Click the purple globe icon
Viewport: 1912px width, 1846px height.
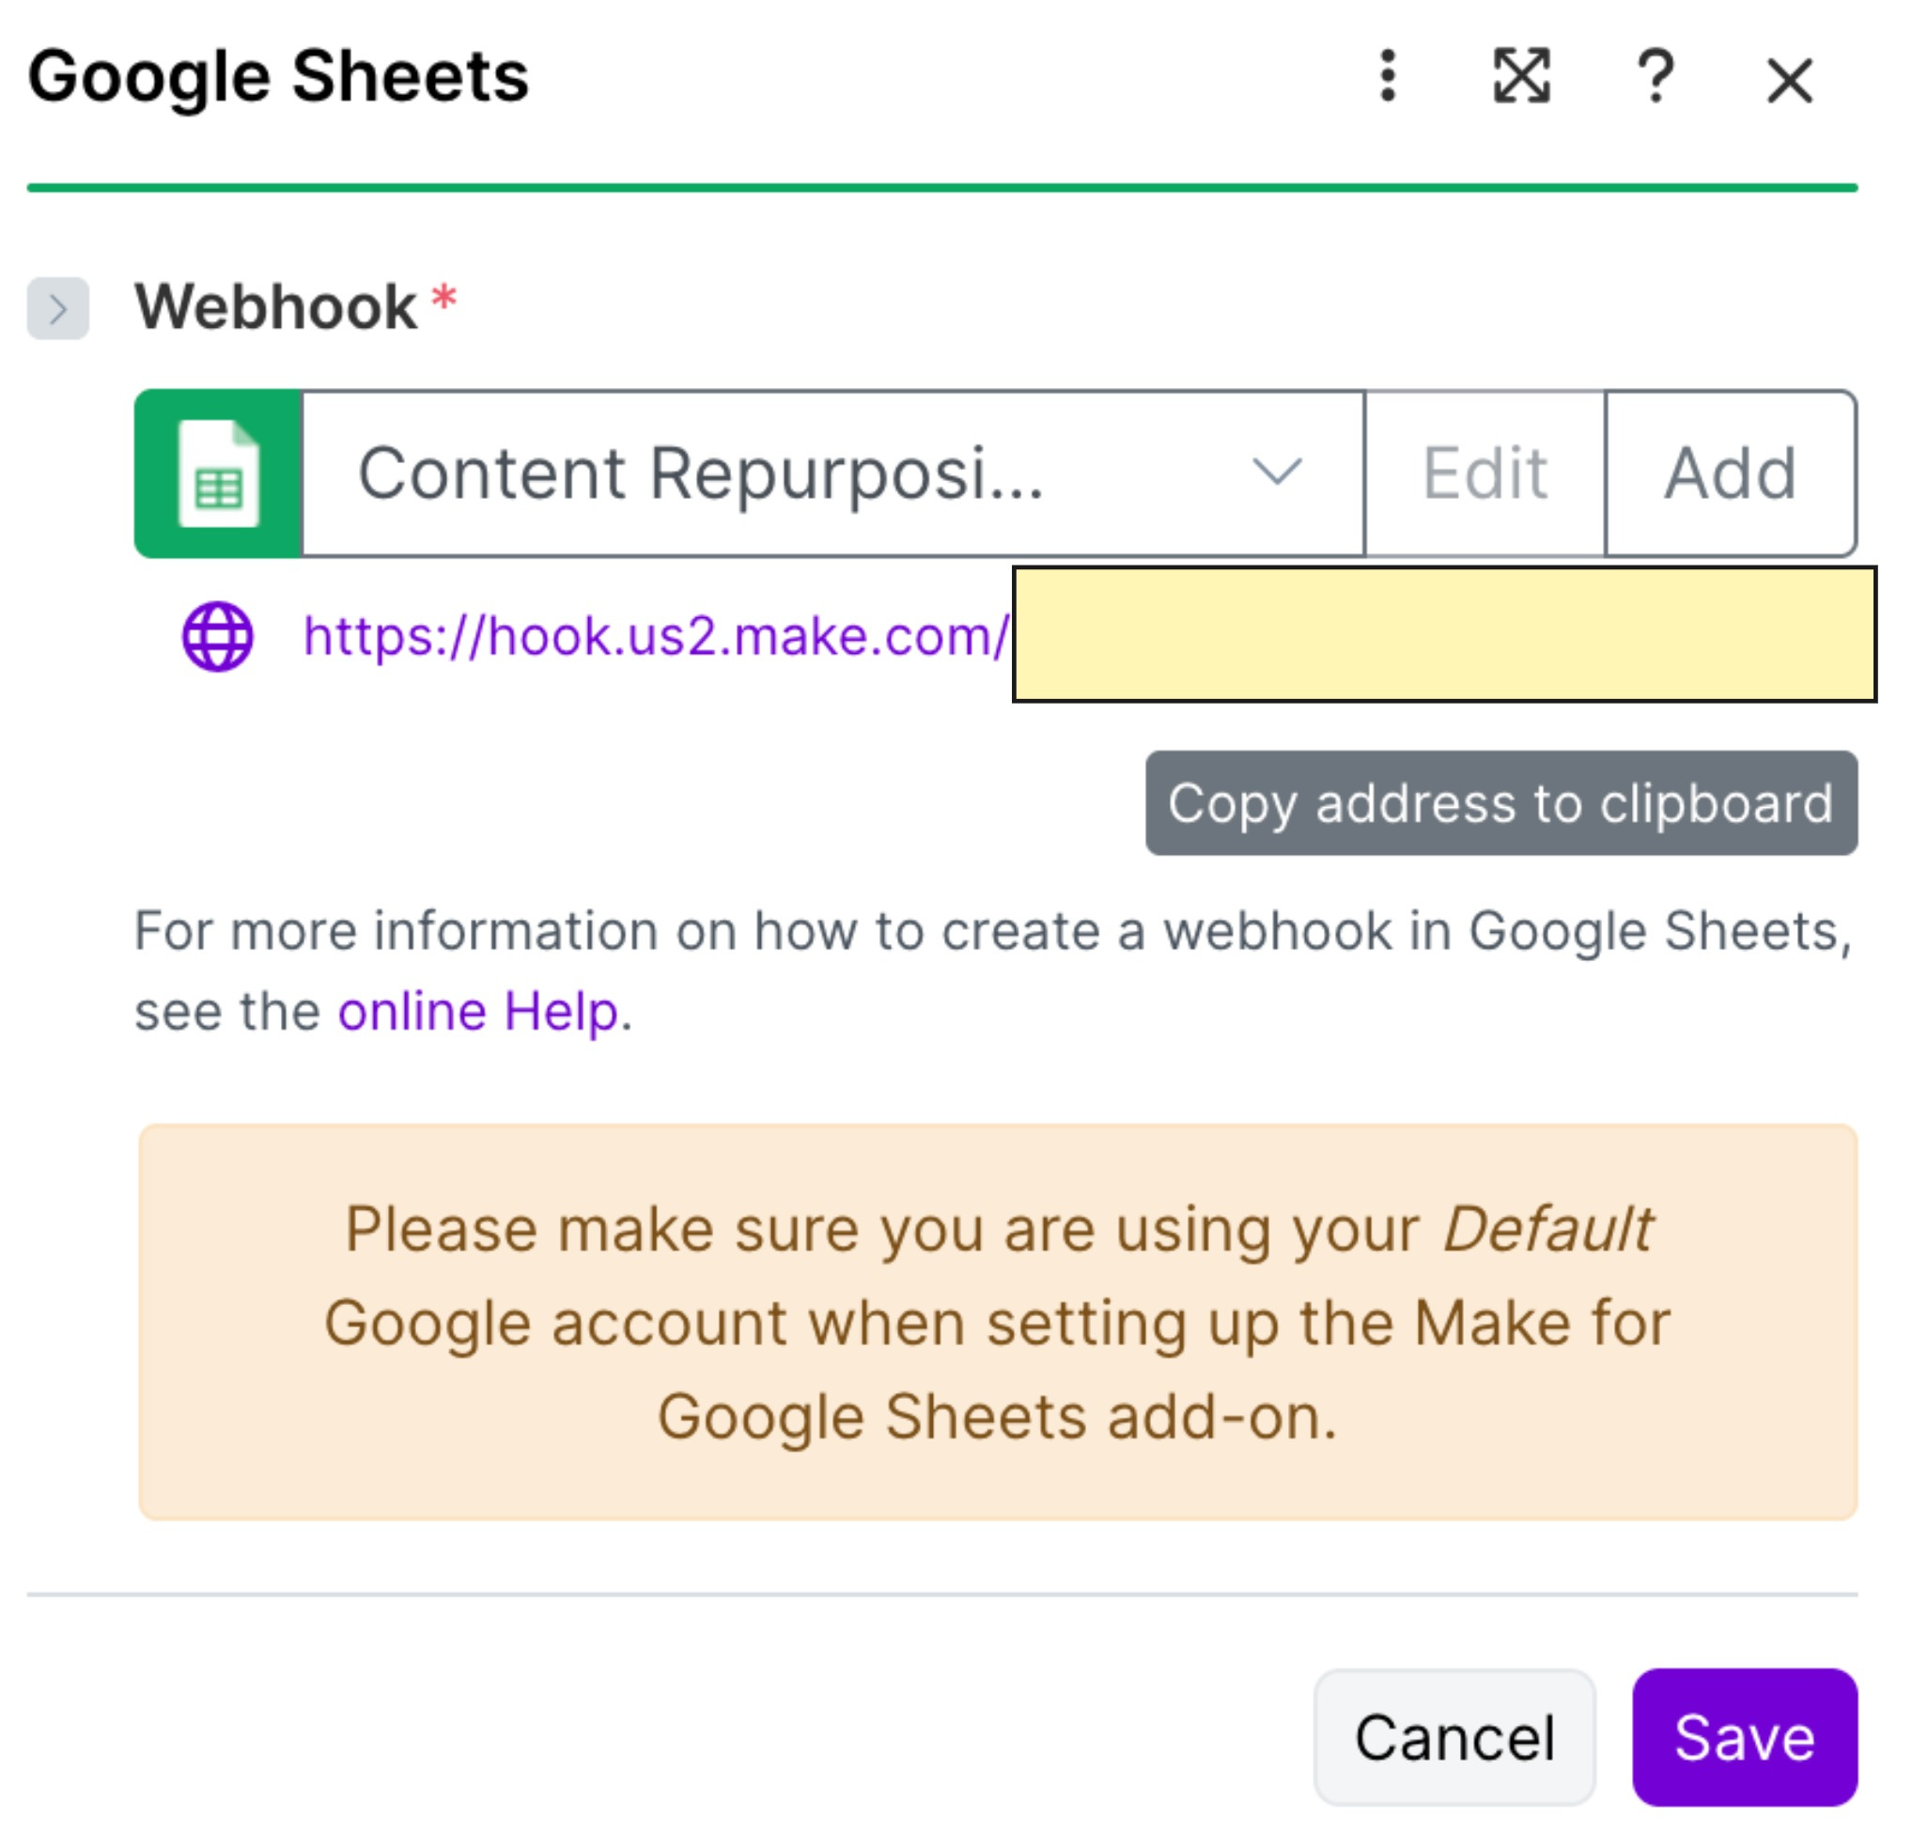(218, 637)
